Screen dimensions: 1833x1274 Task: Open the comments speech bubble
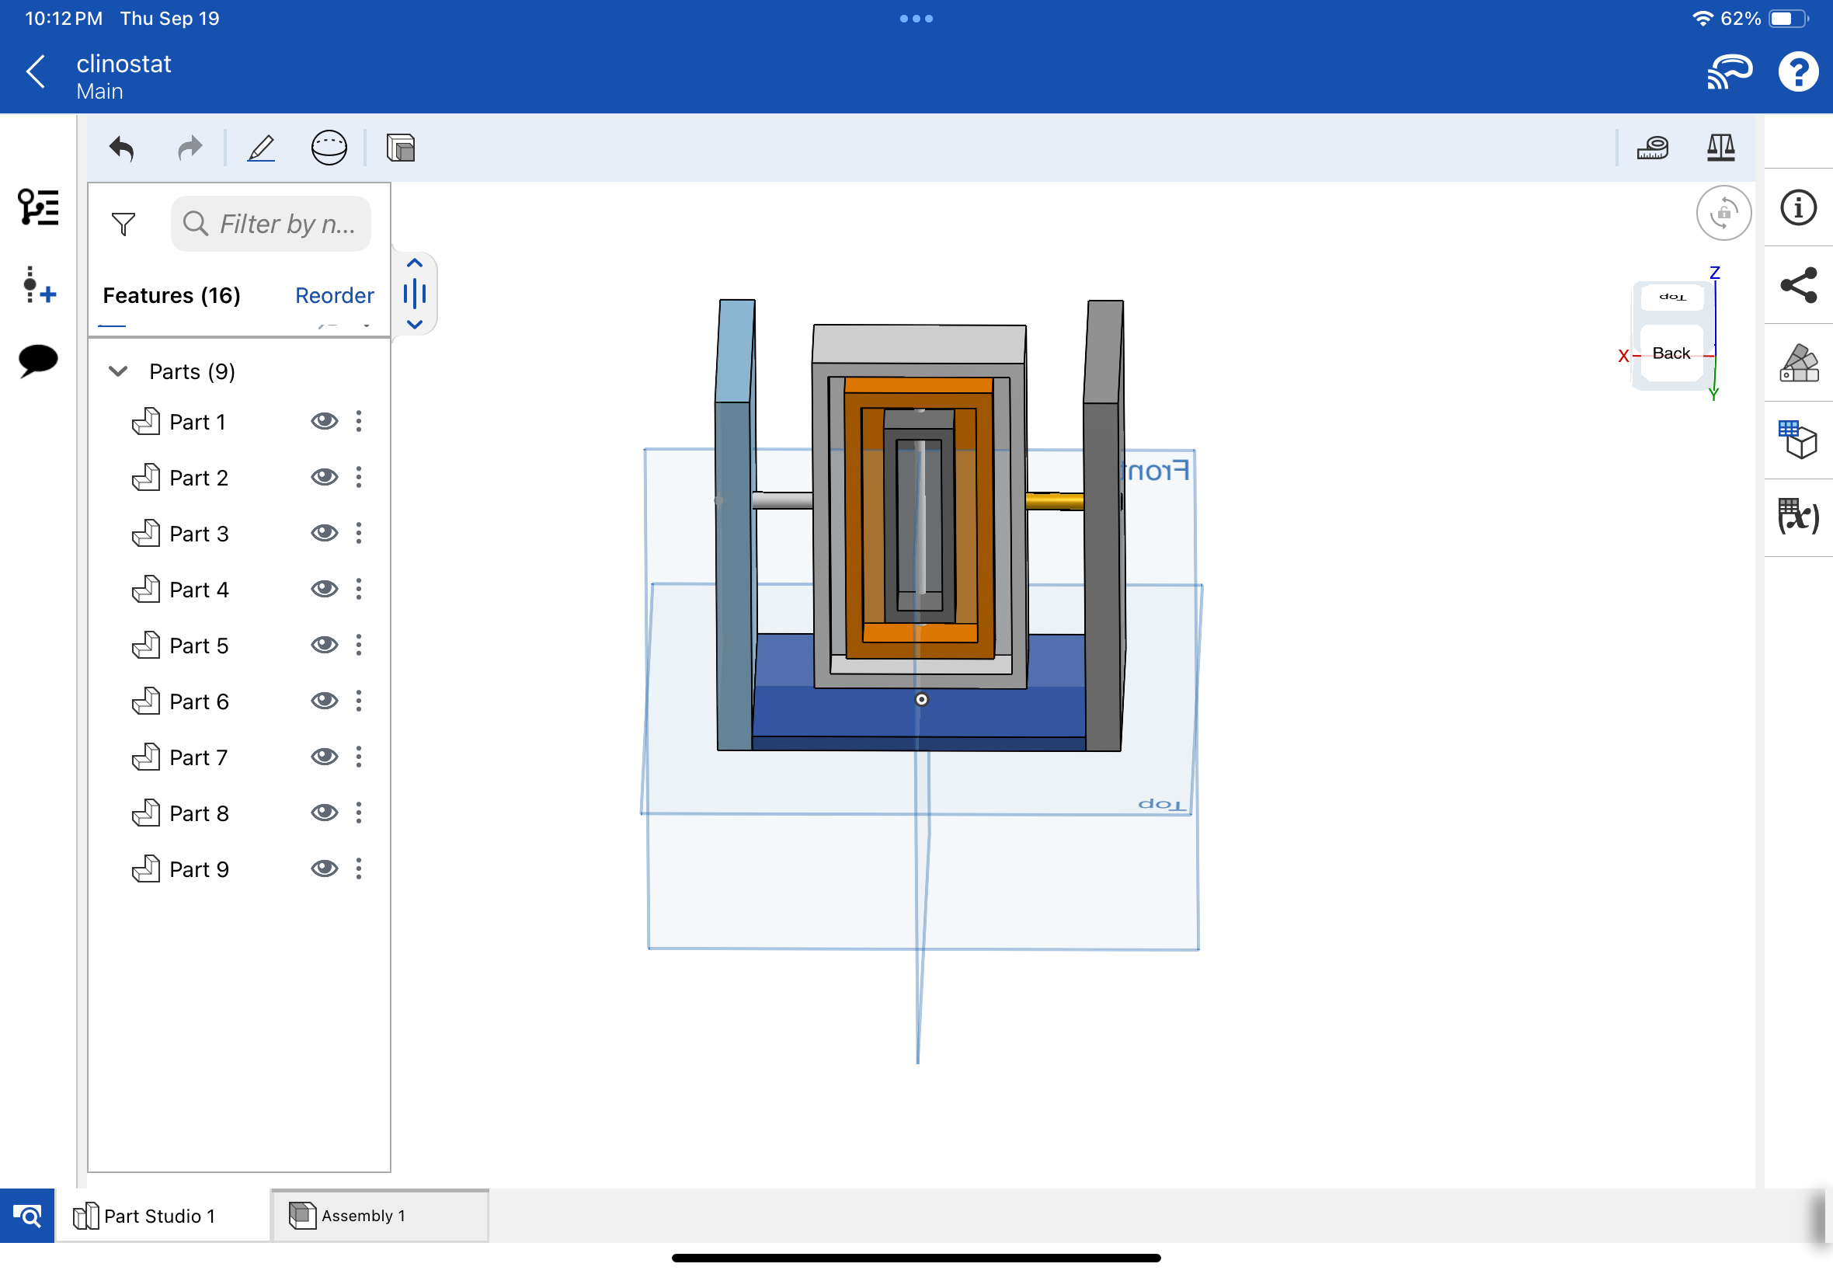[38, 361]
